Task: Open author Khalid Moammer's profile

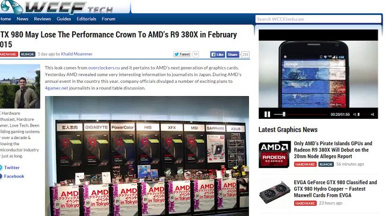Action: coord(77,54)
